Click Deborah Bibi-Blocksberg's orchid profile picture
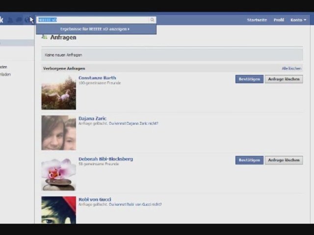The image size is (314, 235). click(58, 173)
